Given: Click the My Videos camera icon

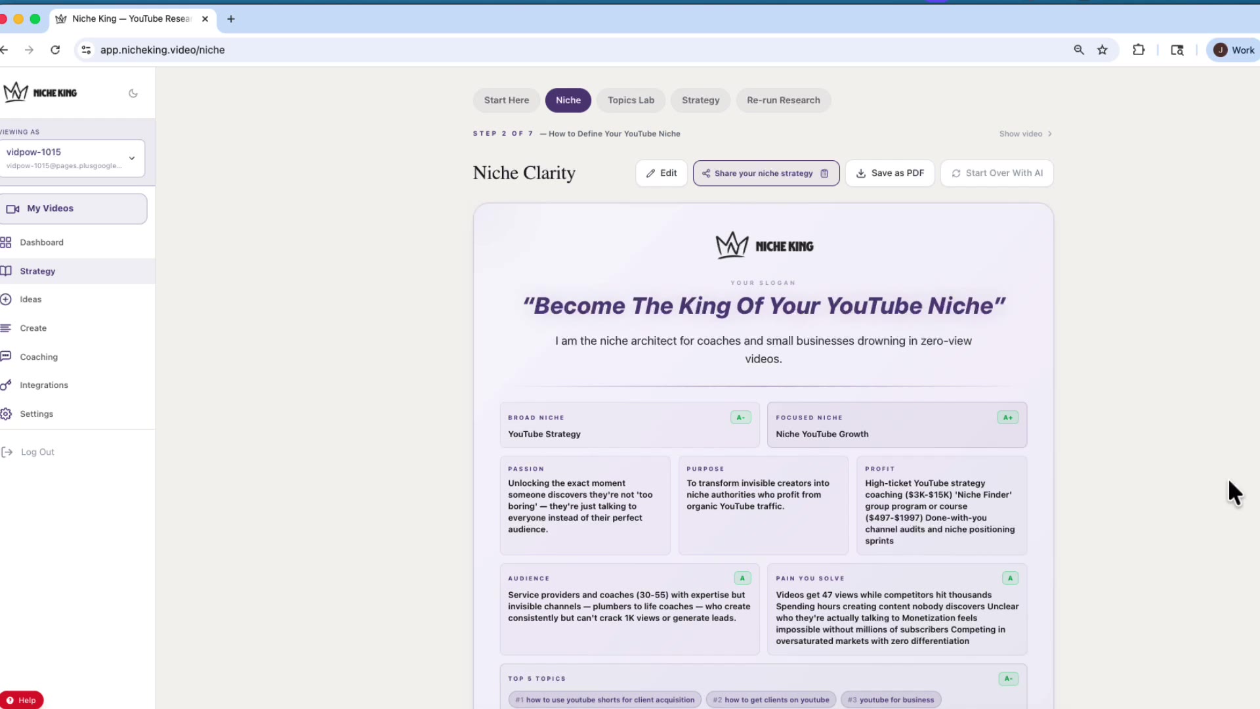Looking at the screenshot, I should click(12, 209).
